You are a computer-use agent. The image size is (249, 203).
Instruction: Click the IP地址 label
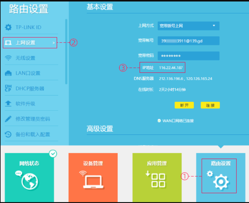(148, 68)
